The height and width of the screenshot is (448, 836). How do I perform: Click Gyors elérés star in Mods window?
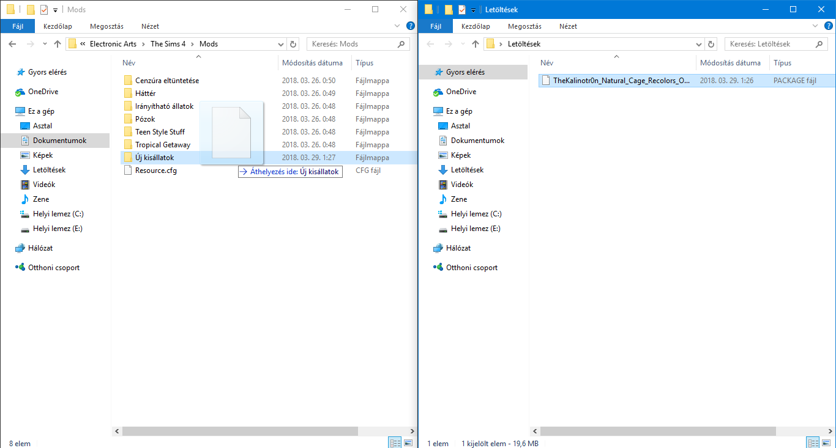(20, 72)
